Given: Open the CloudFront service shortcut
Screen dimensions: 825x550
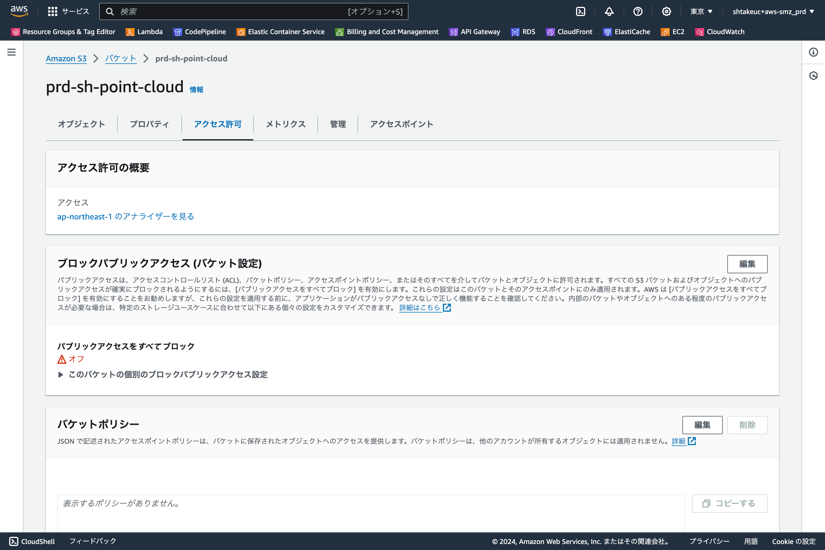Looking at the screenshot, I should (x=569, y=32).
